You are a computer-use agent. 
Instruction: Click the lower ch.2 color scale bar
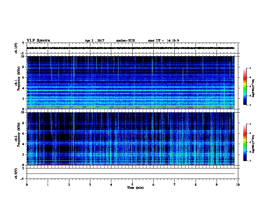coord(245,142)
